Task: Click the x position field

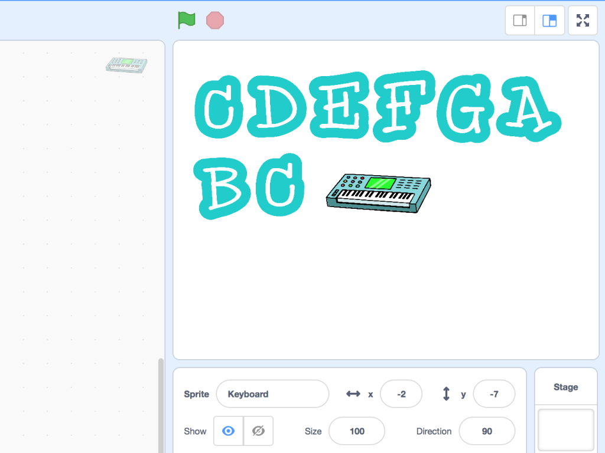Action: click(x=401, y=393)
